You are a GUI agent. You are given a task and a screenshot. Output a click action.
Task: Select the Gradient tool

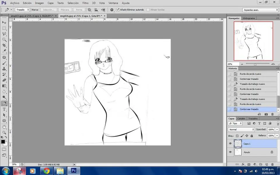[x=4, y=86]
